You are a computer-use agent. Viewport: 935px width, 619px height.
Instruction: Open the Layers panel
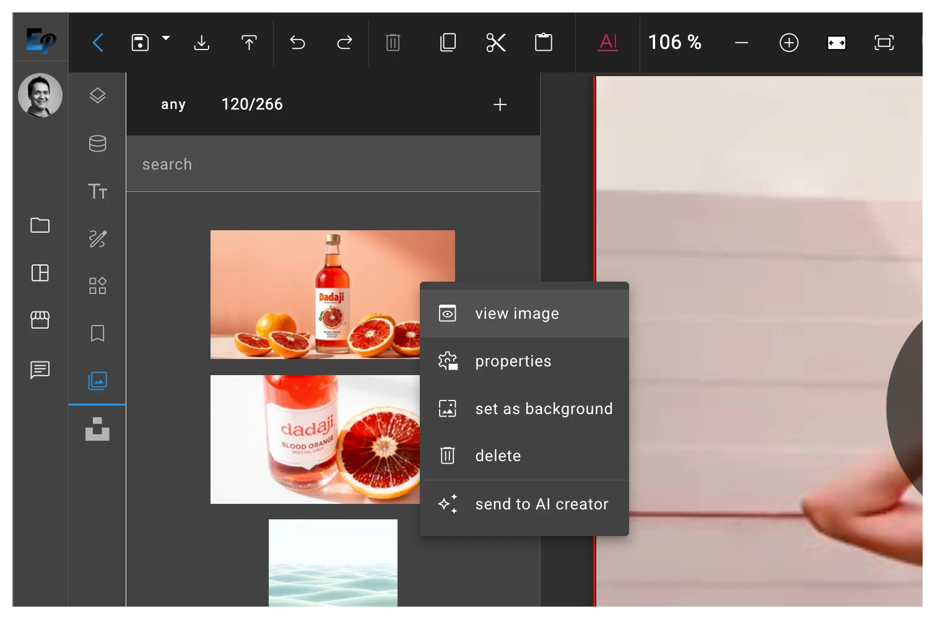(x=97, y=95)
